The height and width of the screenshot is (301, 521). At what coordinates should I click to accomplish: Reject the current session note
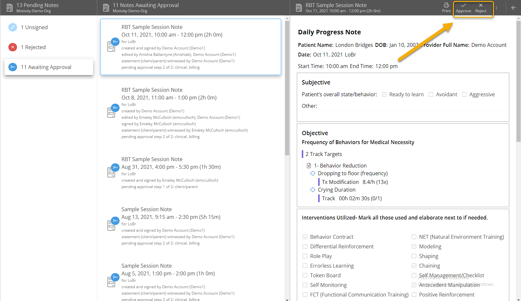pos(481,8)
